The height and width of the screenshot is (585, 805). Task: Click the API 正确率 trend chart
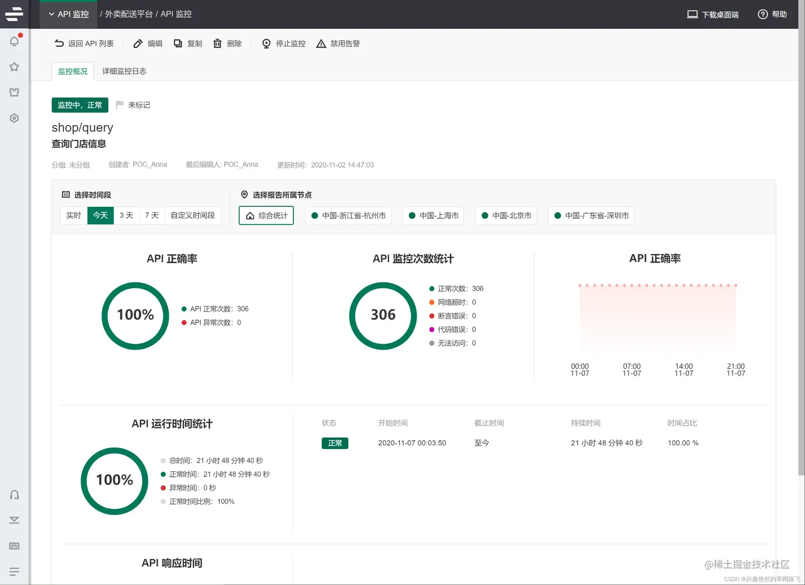pos(658,317)
